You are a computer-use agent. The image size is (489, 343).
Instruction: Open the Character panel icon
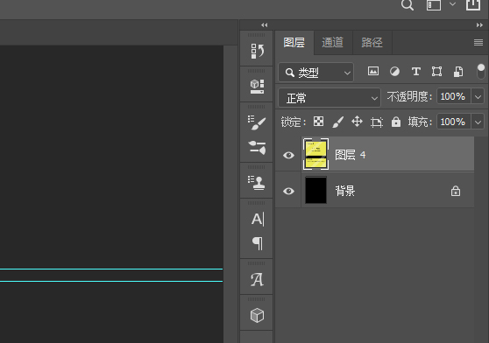point(258,219)
